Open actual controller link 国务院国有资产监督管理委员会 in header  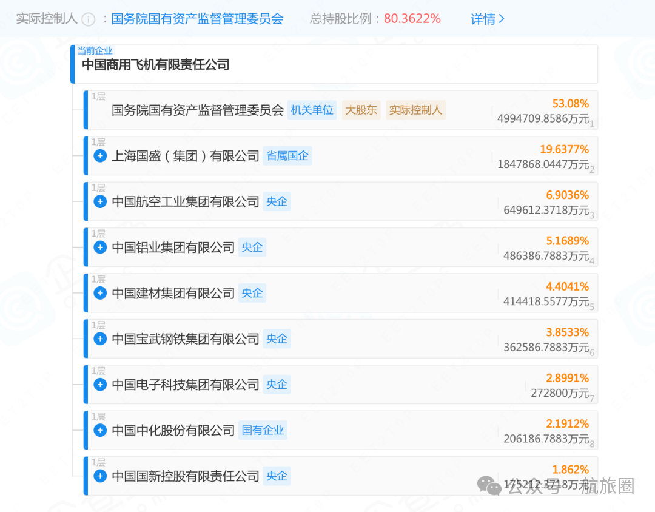pyautogui.click(x=197, y=19)
